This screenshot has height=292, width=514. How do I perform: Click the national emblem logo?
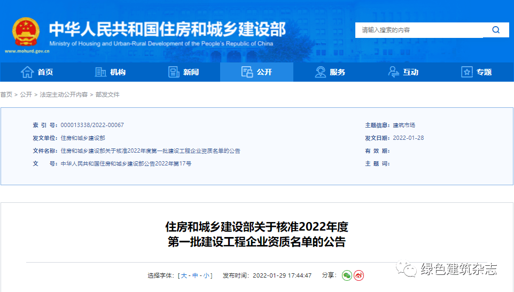tap(26, 31)
